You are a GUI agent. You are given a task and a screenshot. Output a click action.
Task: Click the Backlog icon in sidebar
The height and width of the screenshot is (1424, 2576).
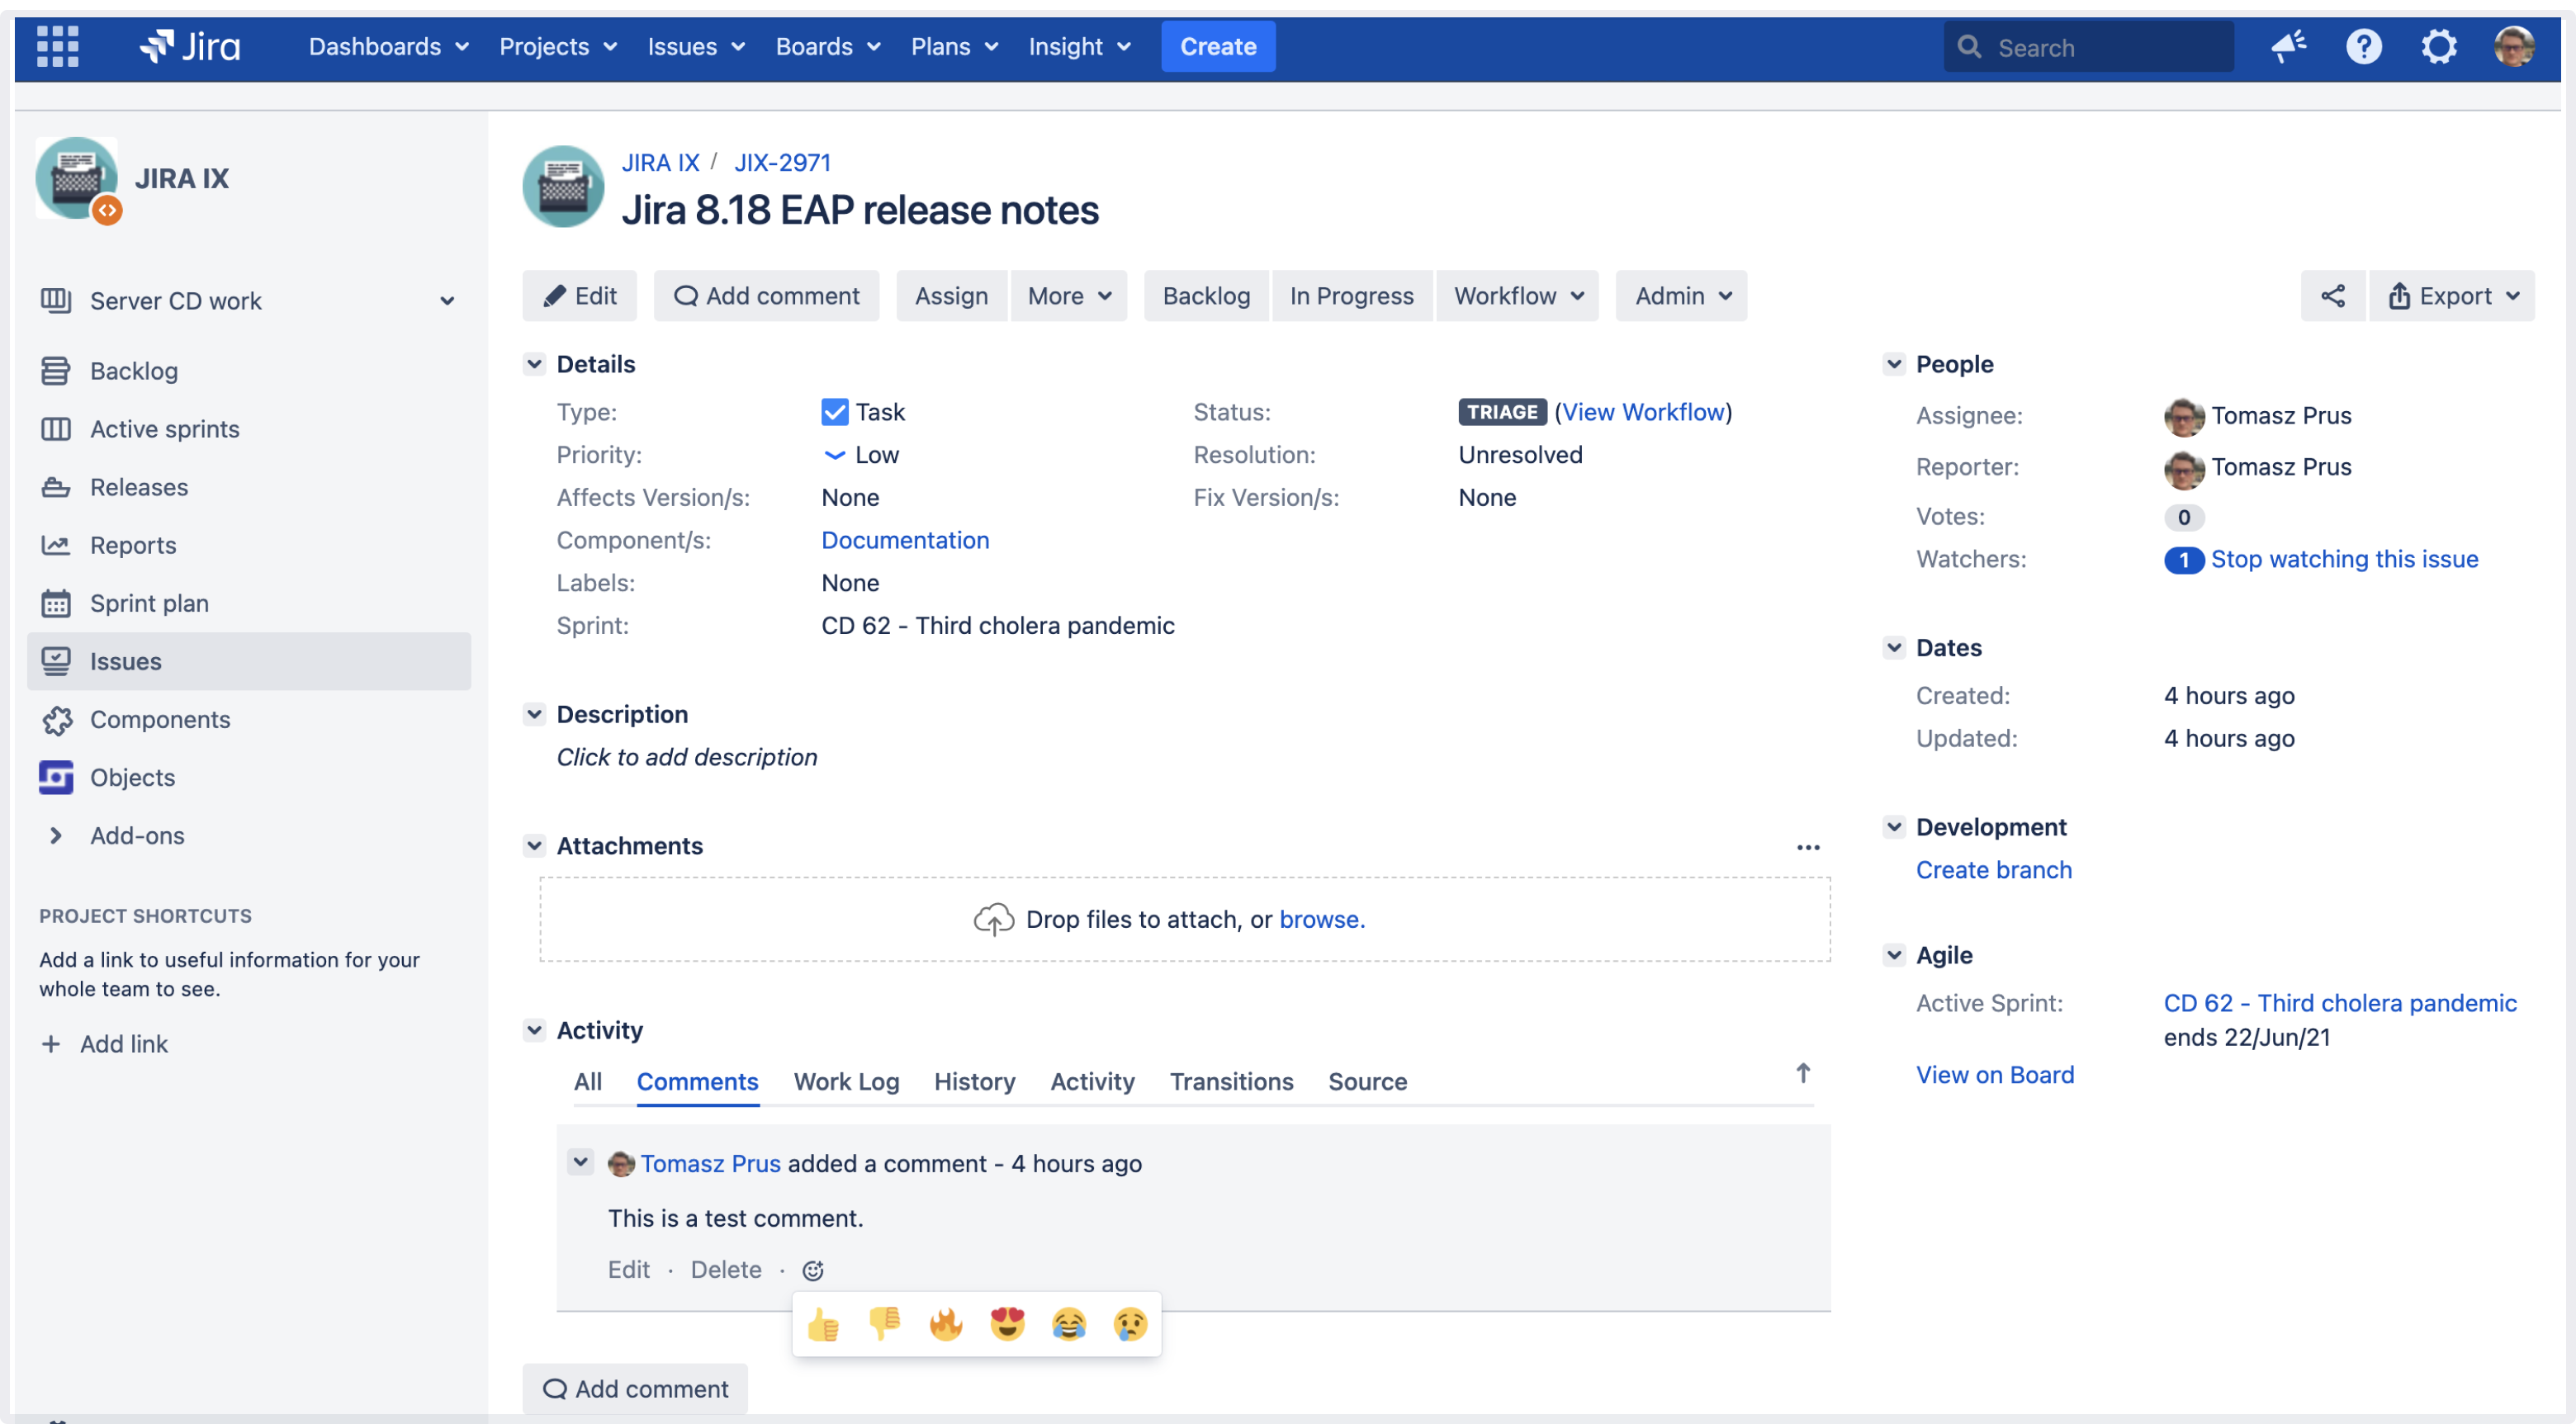pos(55,370)
